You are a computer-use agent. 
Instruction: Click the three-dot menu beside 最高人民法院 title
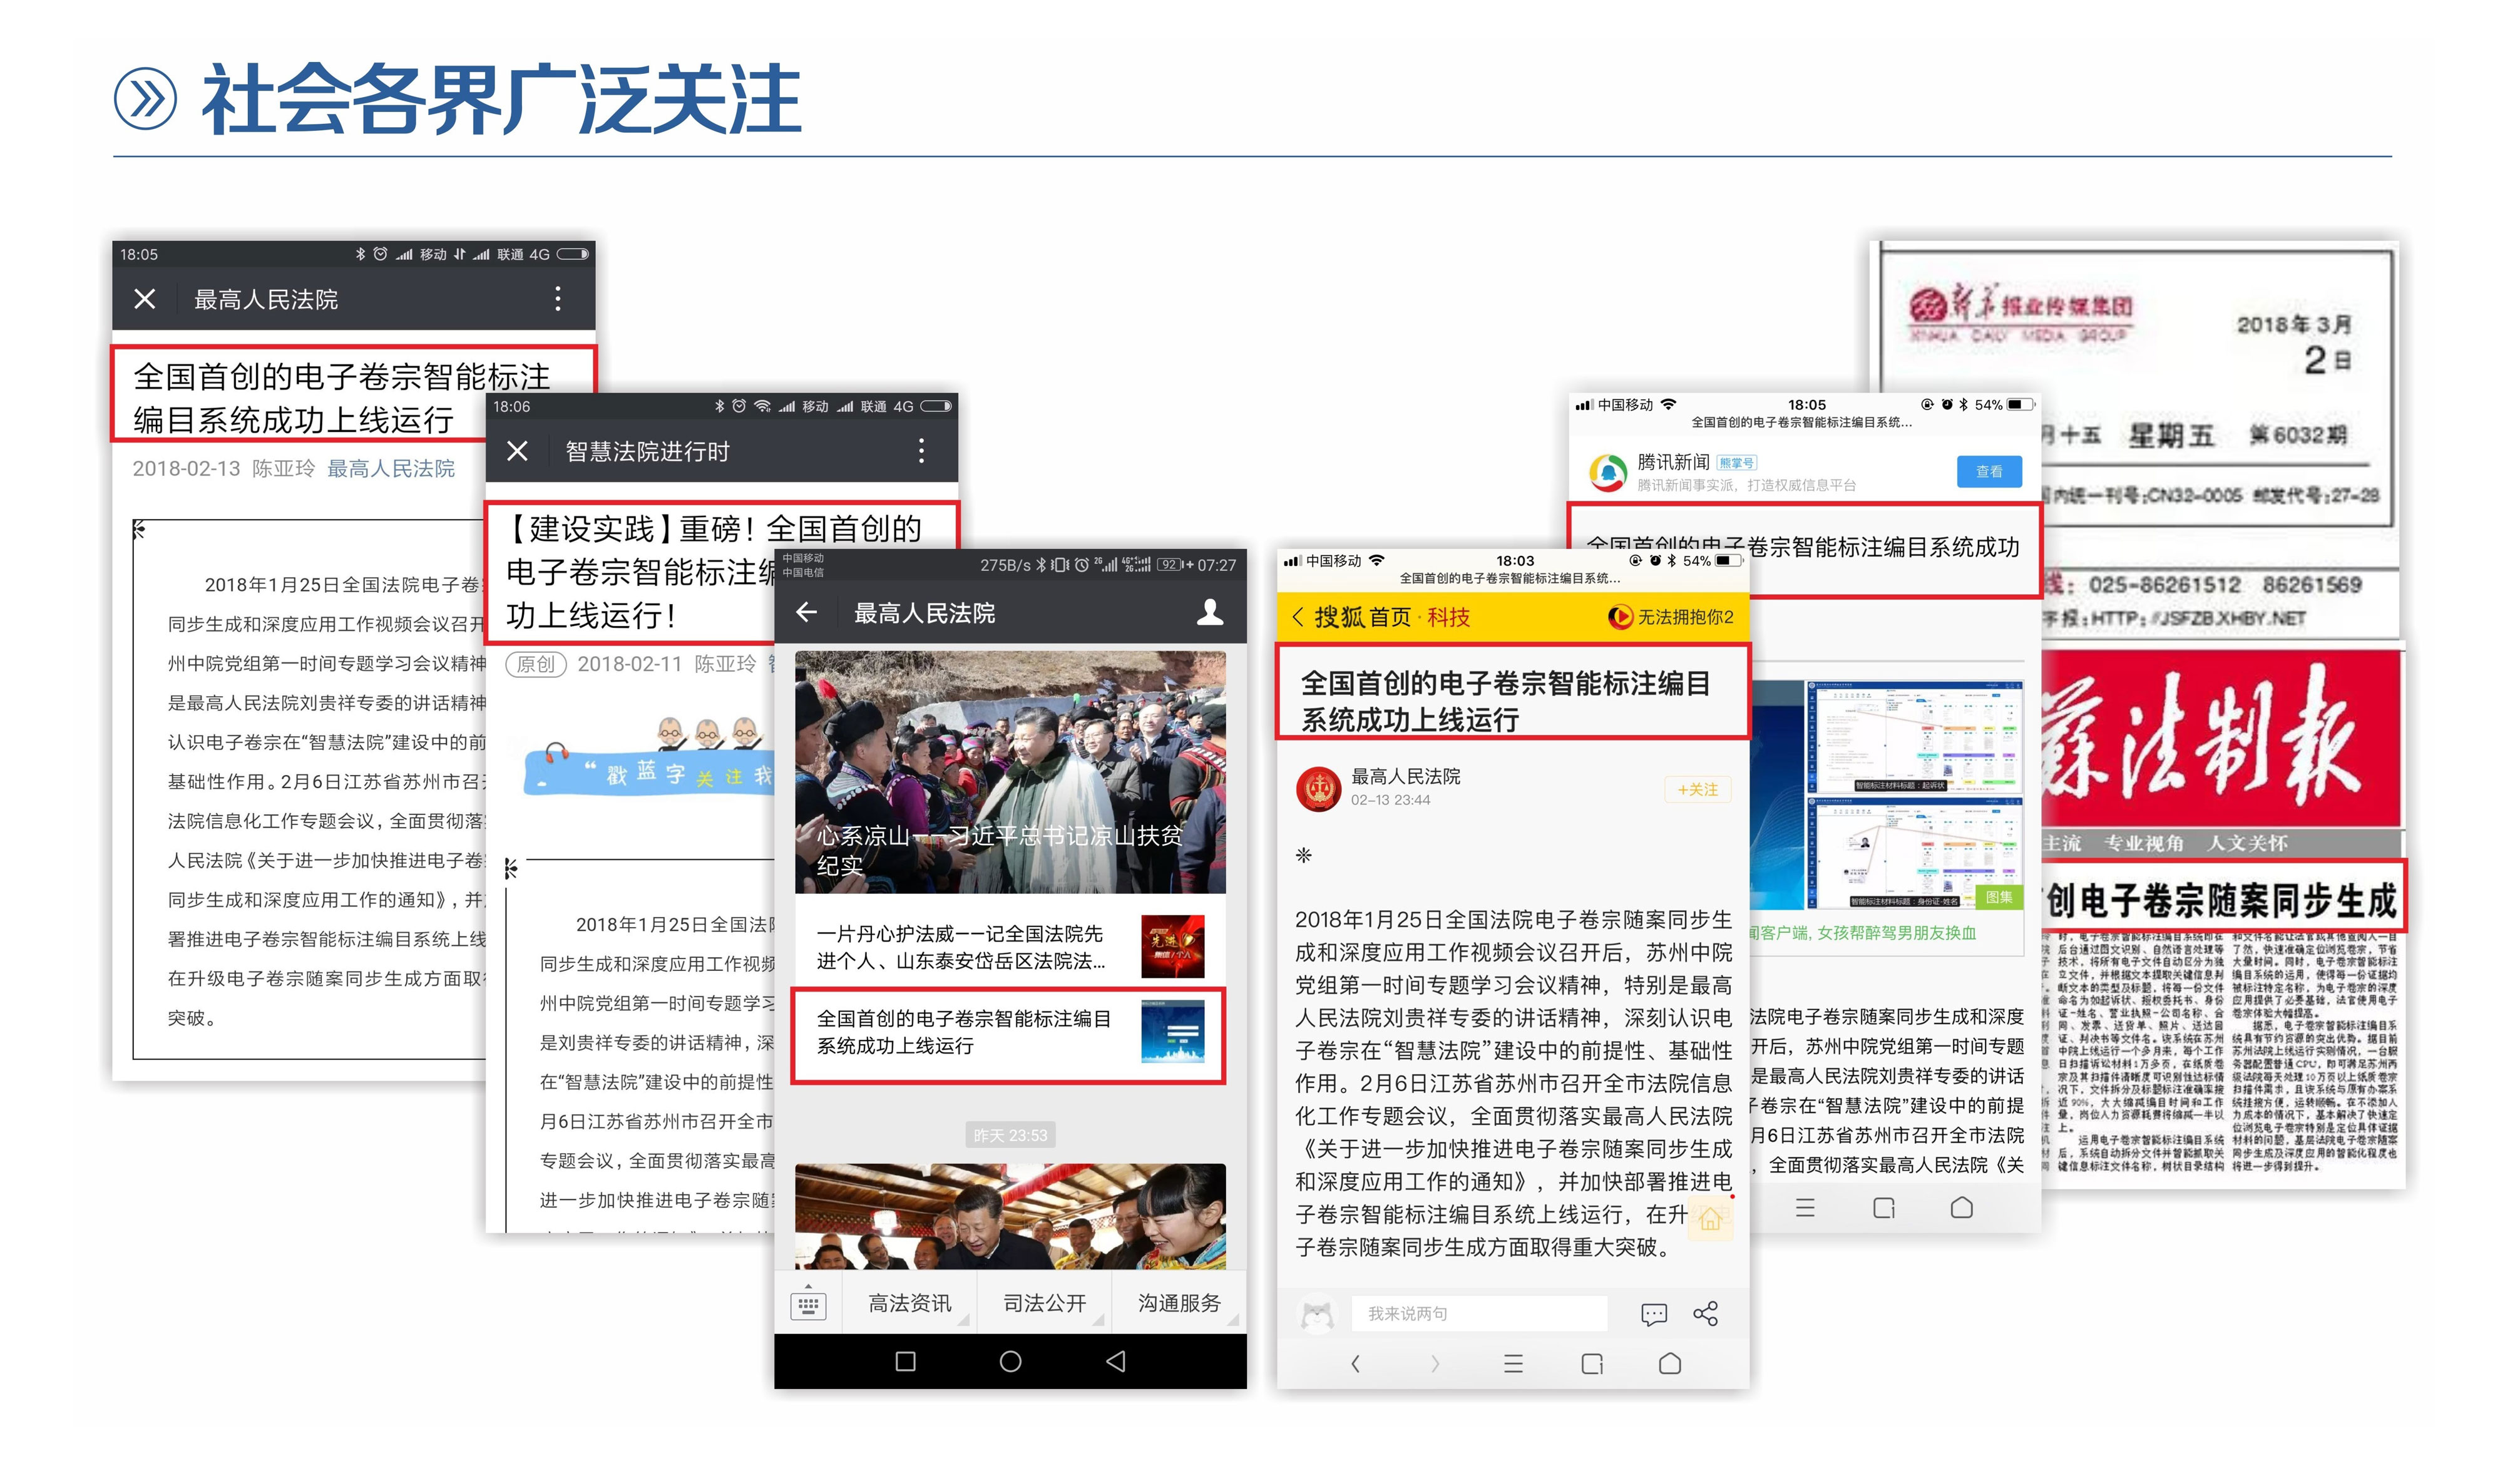(558, 299)
